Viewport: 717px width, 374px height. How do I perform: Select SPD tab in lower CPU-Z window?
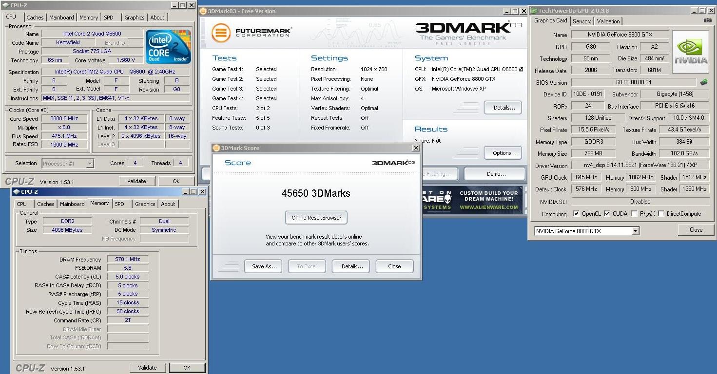(x=119, y=204)
